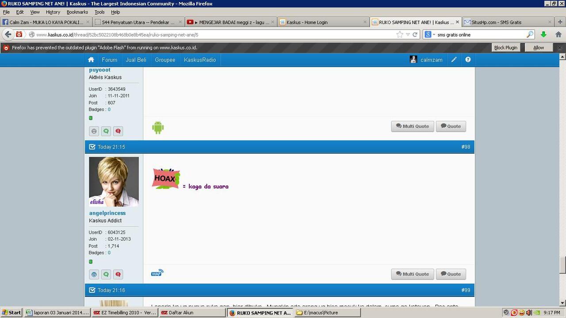Click the Android icon under puyooot's post
Viewport: 566px width, 318px height.
158,128
